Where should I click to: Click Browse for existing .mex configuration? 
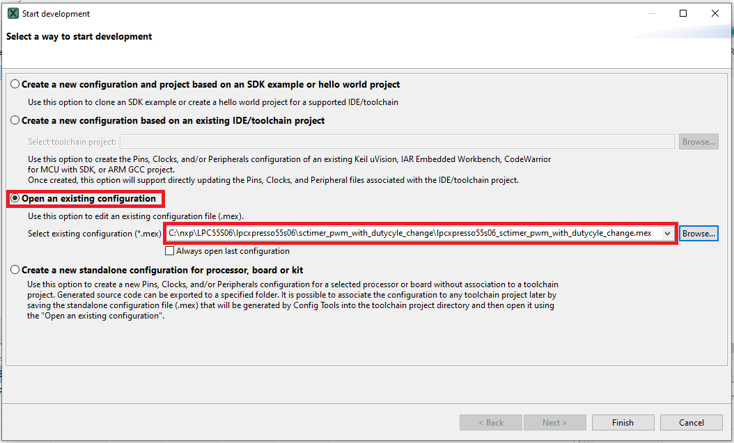(x=698, y=234)
